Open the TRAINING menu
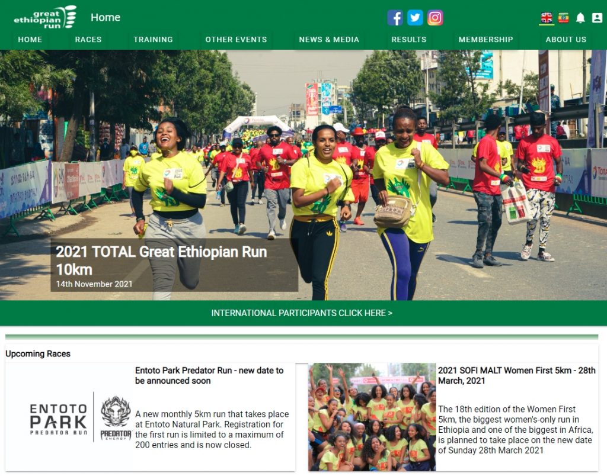607x476 pixels. (x=154, y=40)
